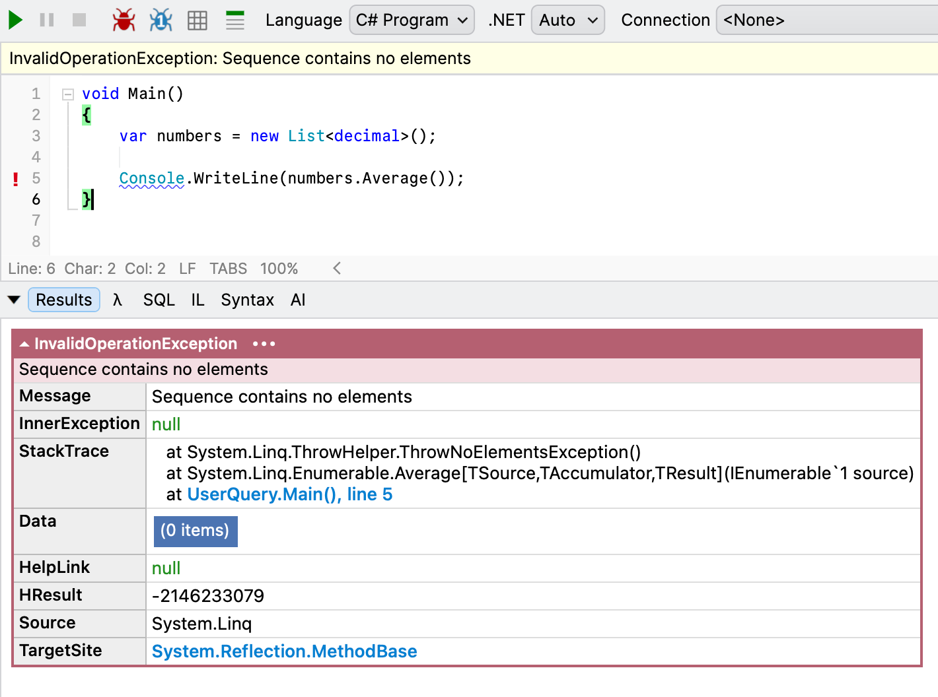This screenshot has width=938, height=697.
Task: Switch to the IL tab
Action: [x=198, y=300]
